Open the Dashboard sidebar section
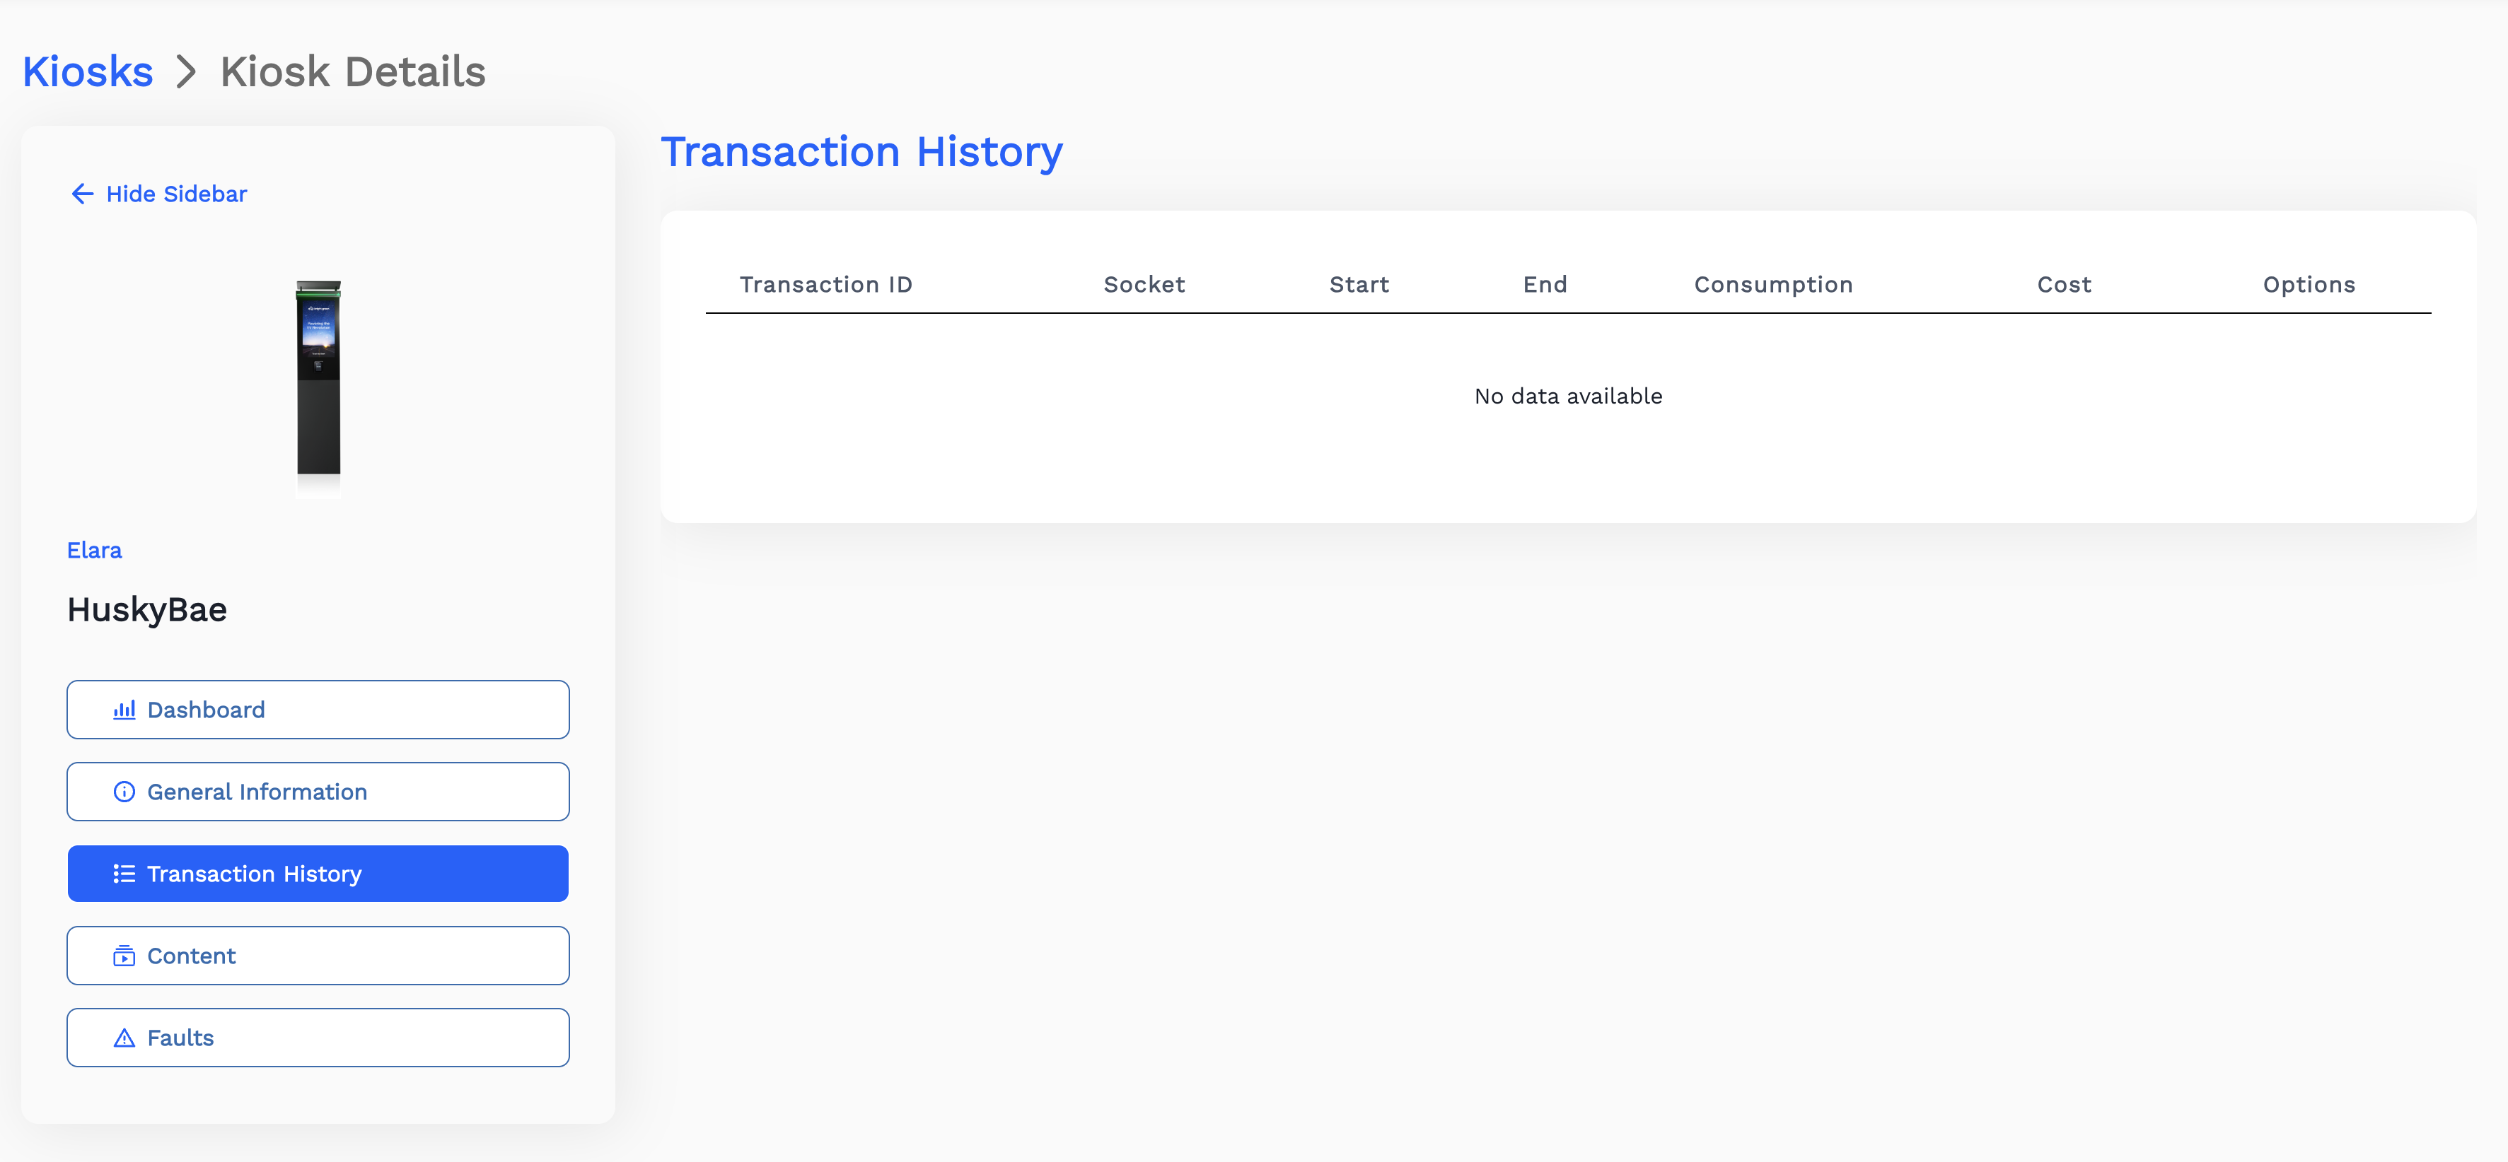This screenshot has height=1162, width=2508. tap(318, 710)
